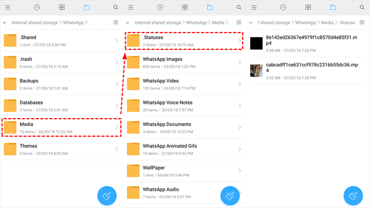Click the chevron arrow on the Backups row
370x208 pixels.
click(116, 84)
